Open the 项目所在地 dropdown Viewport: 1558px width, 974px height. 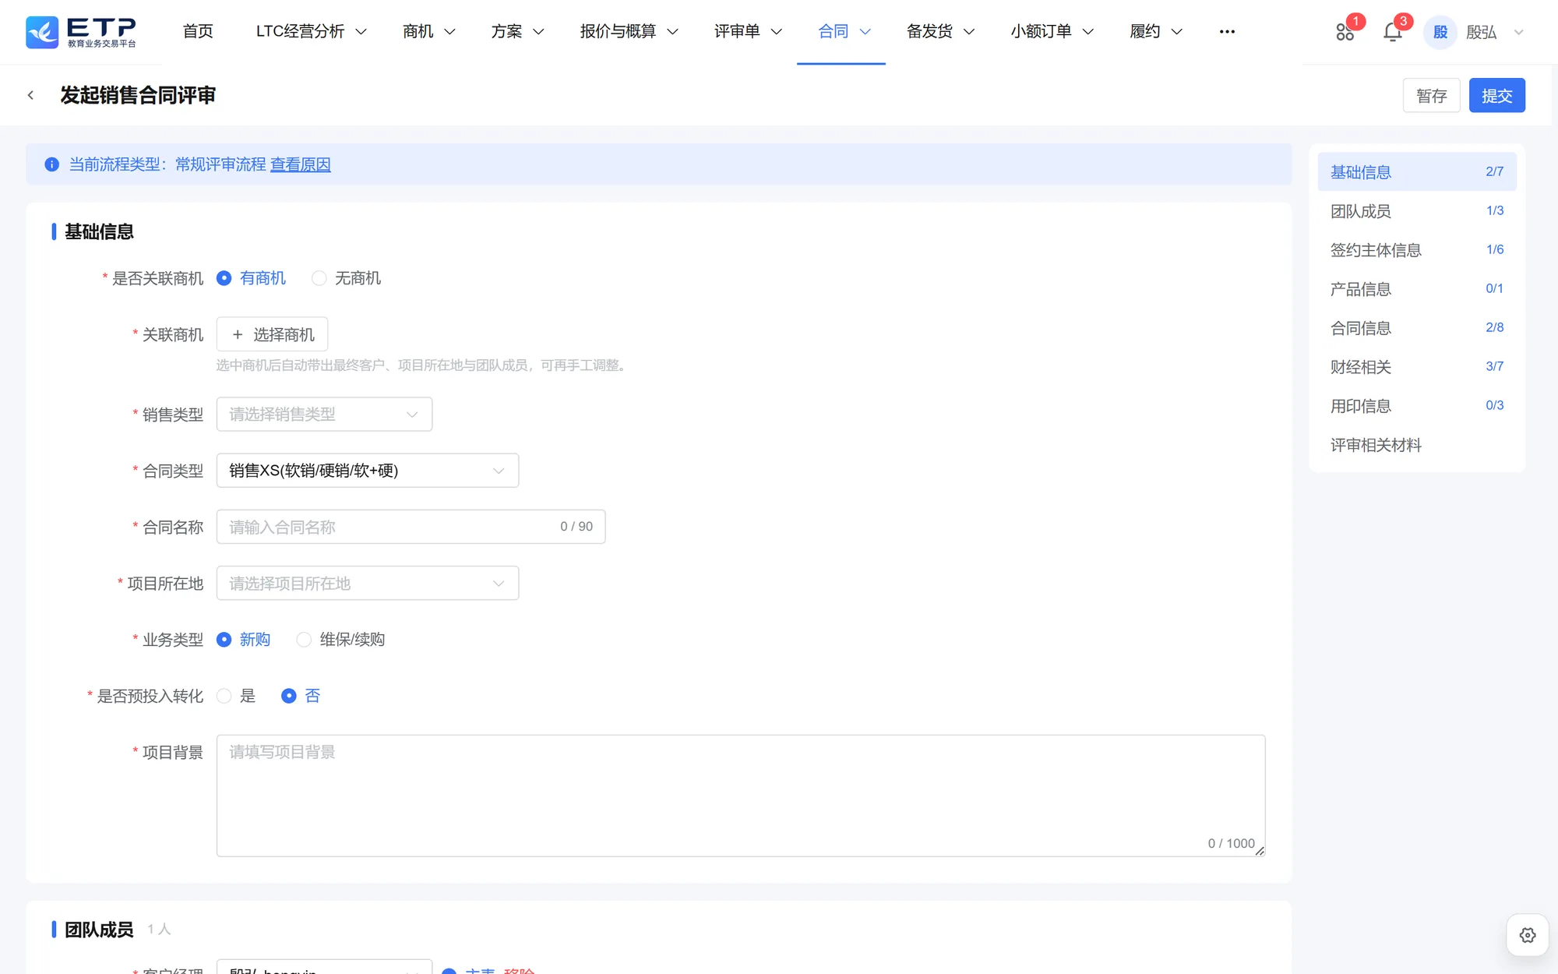point(368,584)
